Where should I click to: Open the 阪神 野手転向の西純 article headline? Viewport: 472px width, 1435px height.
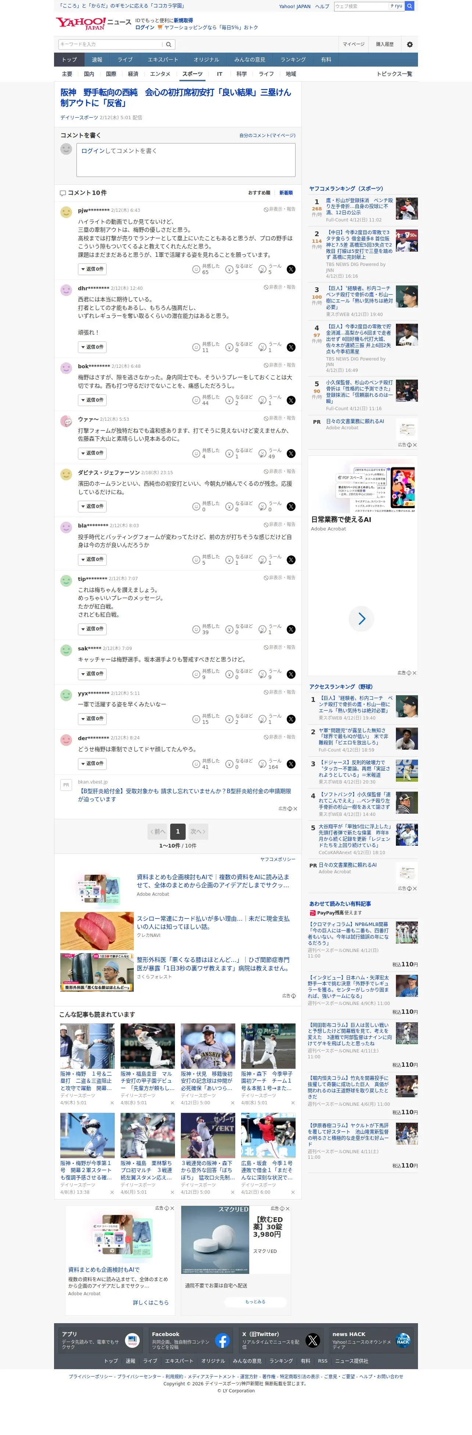click(x=176, y=97)
